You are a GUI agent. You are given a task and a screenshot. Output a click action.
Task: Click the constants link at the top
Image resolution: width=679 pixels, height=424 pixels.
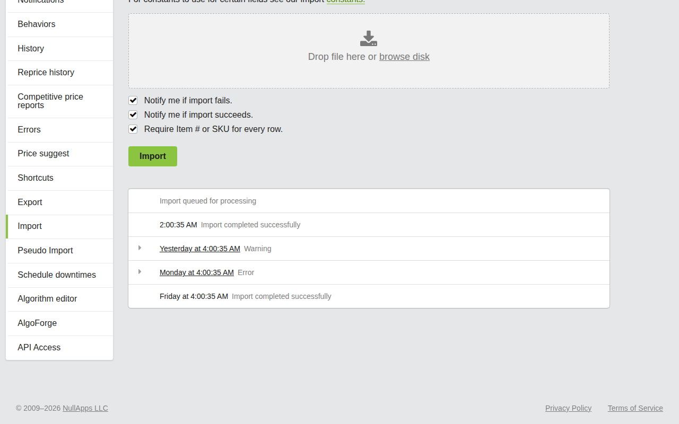(345, 1)
